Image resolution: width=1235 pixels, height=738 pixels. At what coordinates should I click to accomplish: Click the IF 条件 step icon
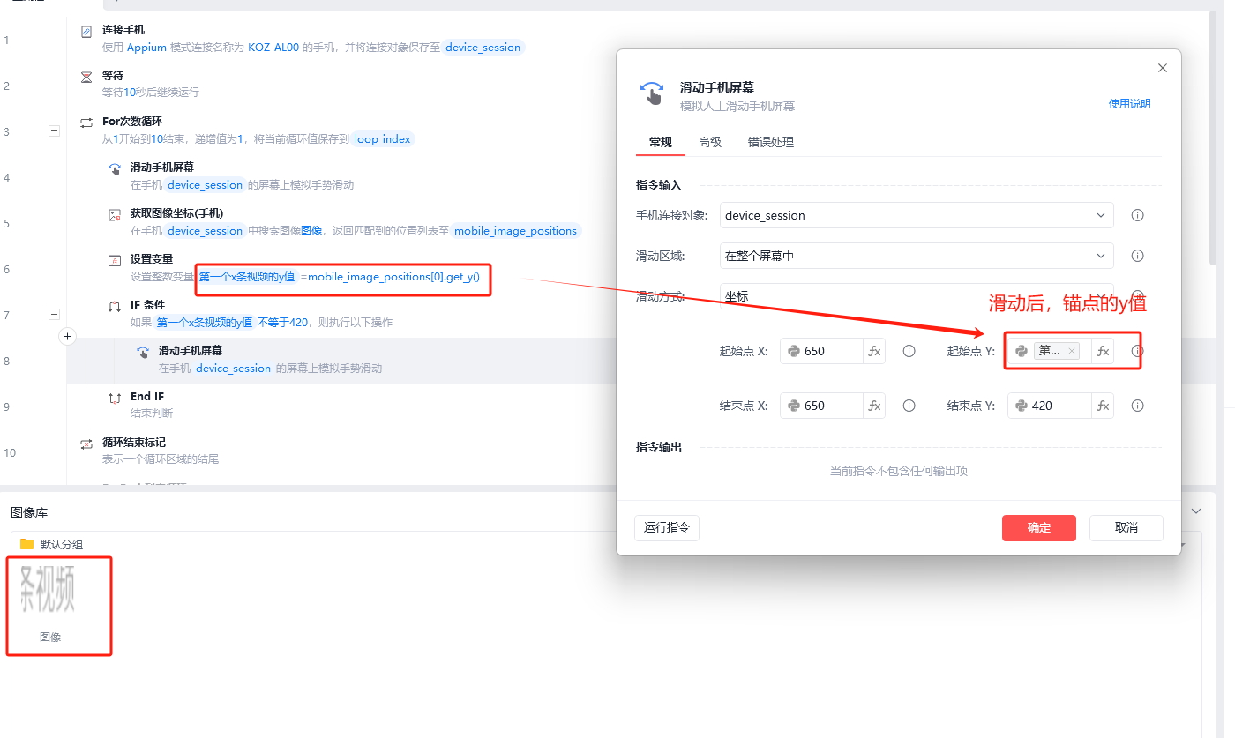click(x=115, y=306)
